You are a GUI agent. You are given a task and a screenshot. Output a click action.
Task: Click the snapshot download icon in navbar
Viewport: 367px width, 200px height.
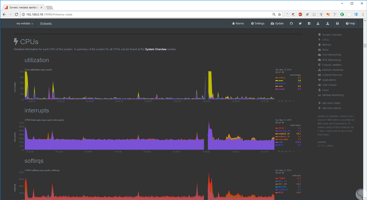click(x=318, y=24)
